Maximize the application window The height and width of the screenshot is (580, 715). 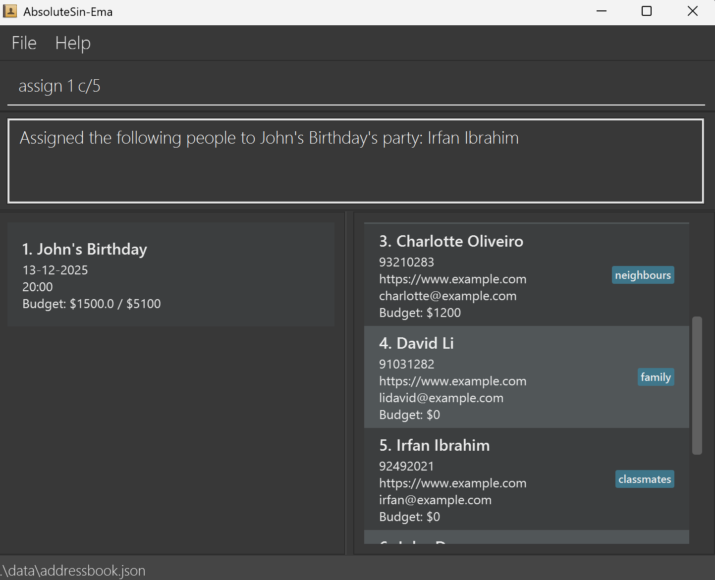pos(646,11)
